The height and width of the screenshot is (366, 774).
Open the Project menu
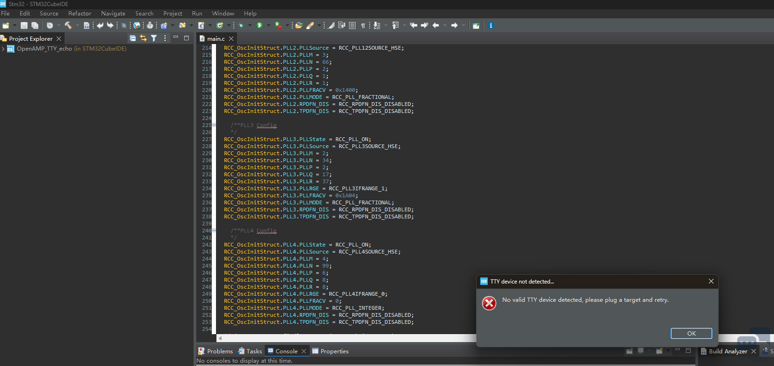tap(172, 14)
